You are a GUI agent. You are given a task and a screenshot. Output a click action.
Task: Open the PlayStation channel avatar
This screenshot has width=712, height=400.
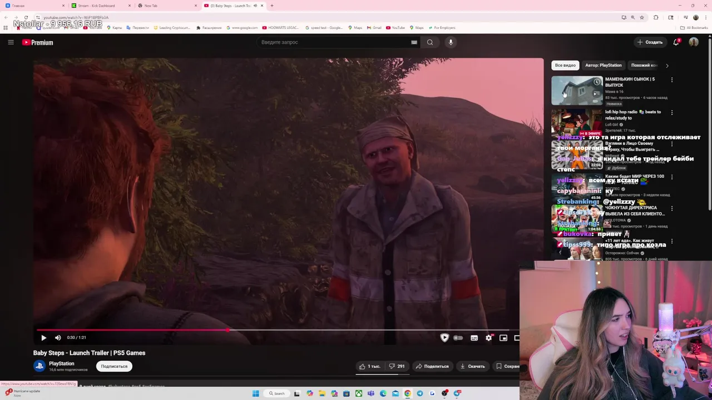click(x=39, y=366)
